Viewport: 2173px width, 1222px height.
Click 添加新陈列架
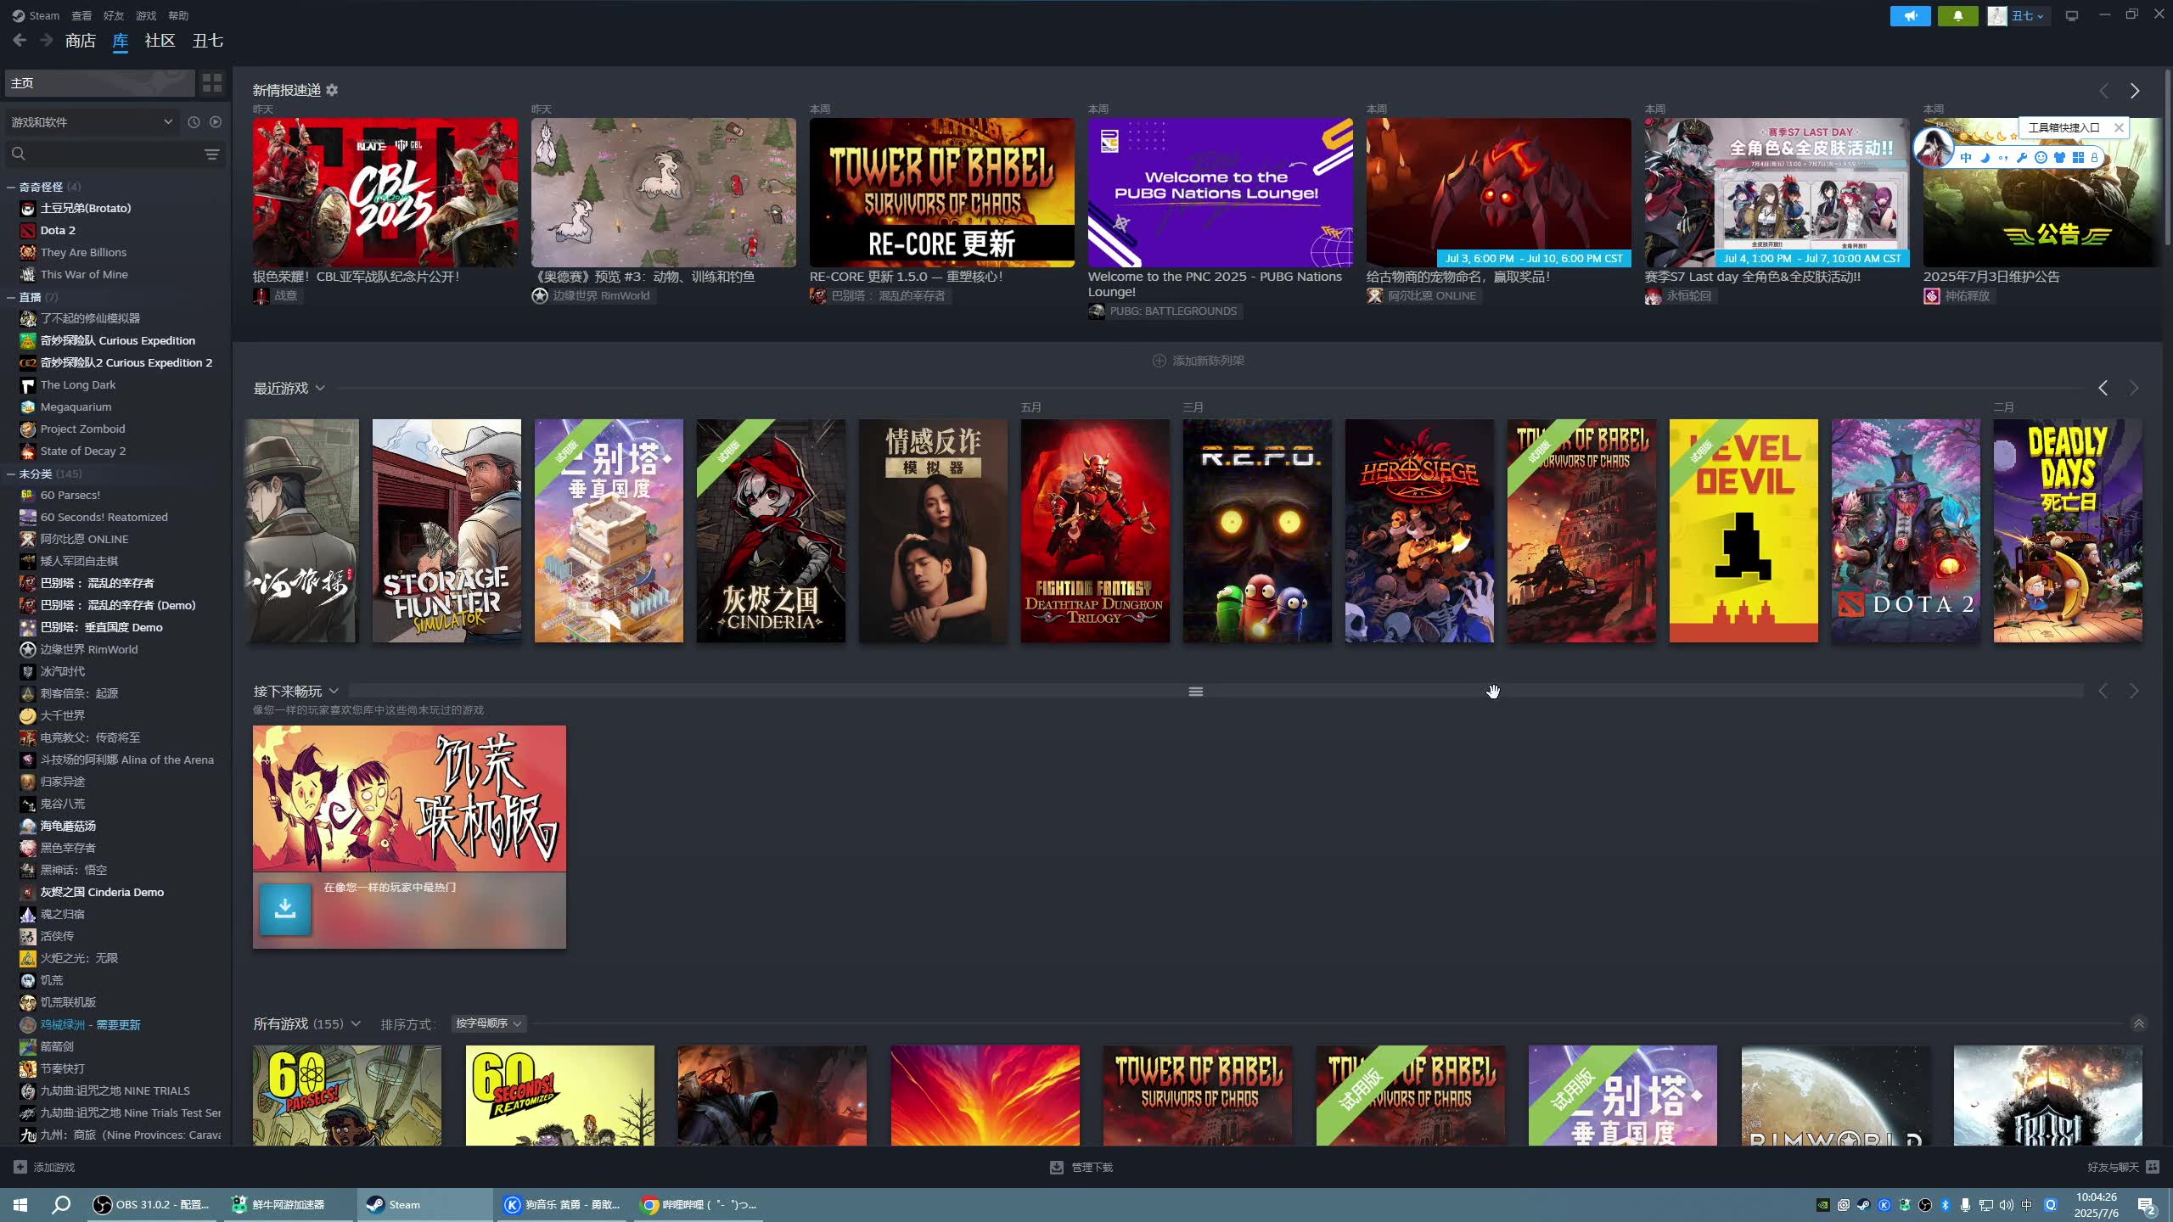point(1198,361)
